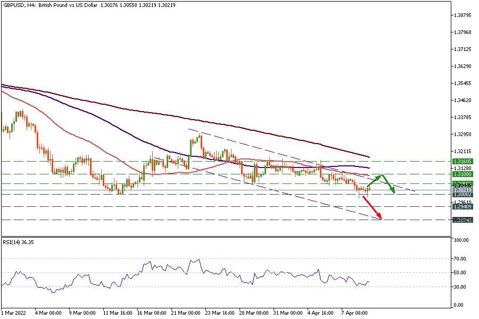
Task: Click the 1.38795 price axis label
Action: pyautogui.click(x=461, y=15)
